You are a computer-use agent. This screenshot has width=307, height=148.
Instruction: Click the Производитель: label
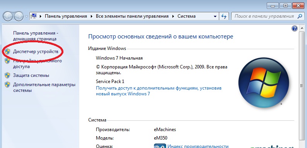[113, 130]
